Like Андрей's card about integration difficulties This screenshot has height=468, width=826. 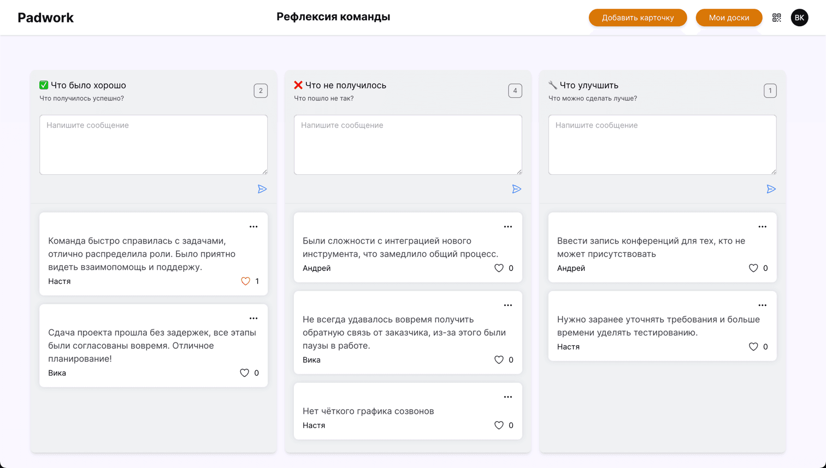tap(499, 268)
